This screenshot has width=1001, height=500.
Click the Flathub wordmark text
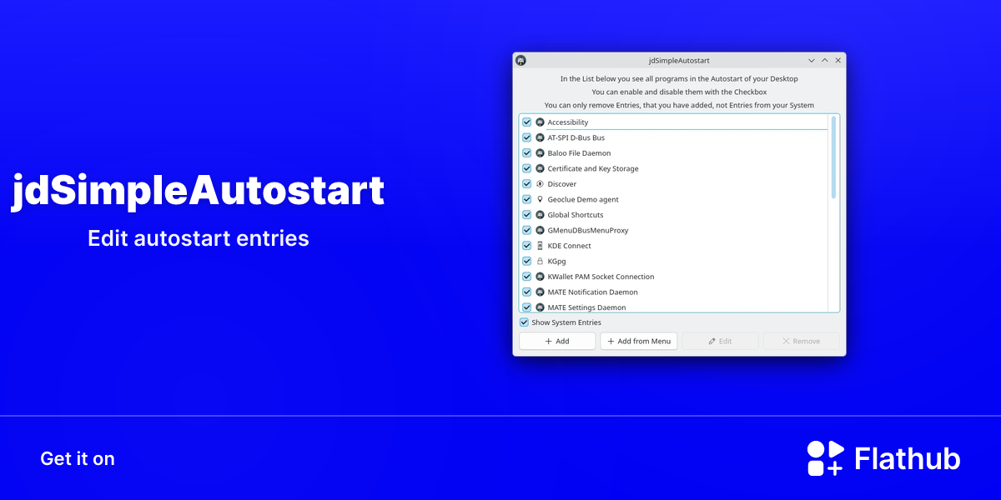908,458
